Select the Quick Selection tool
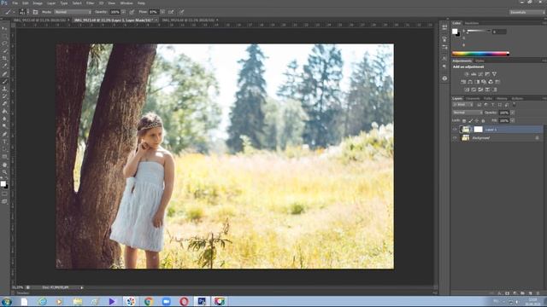The height and width of the screenshot is (307, 547). point(4,51)
